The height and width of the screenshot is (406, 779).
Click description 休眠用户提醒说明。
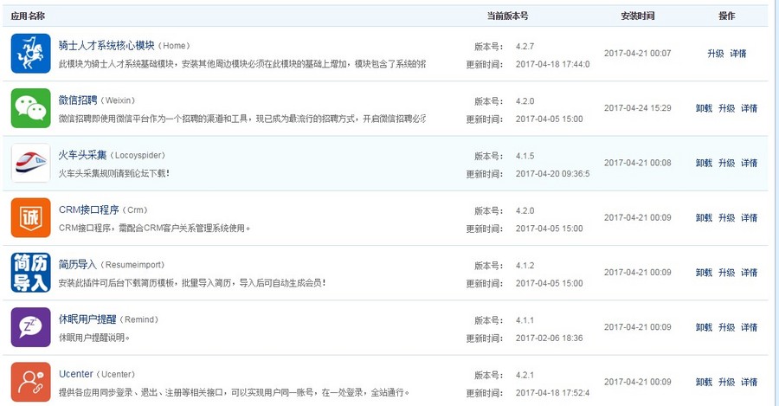94,338
